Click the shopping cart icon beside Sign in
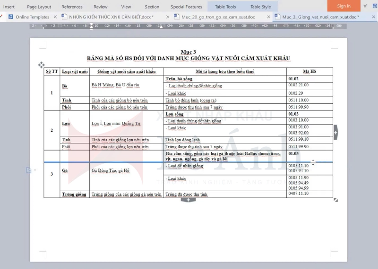This screenshot has width=378, height=269. coord(365,6)
